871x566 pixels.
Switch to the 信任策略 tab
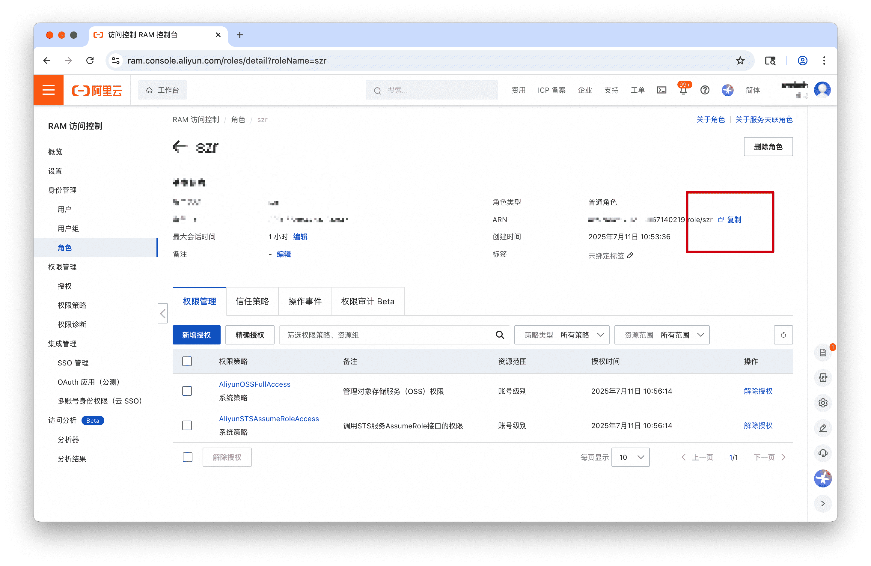click(252, 301)
